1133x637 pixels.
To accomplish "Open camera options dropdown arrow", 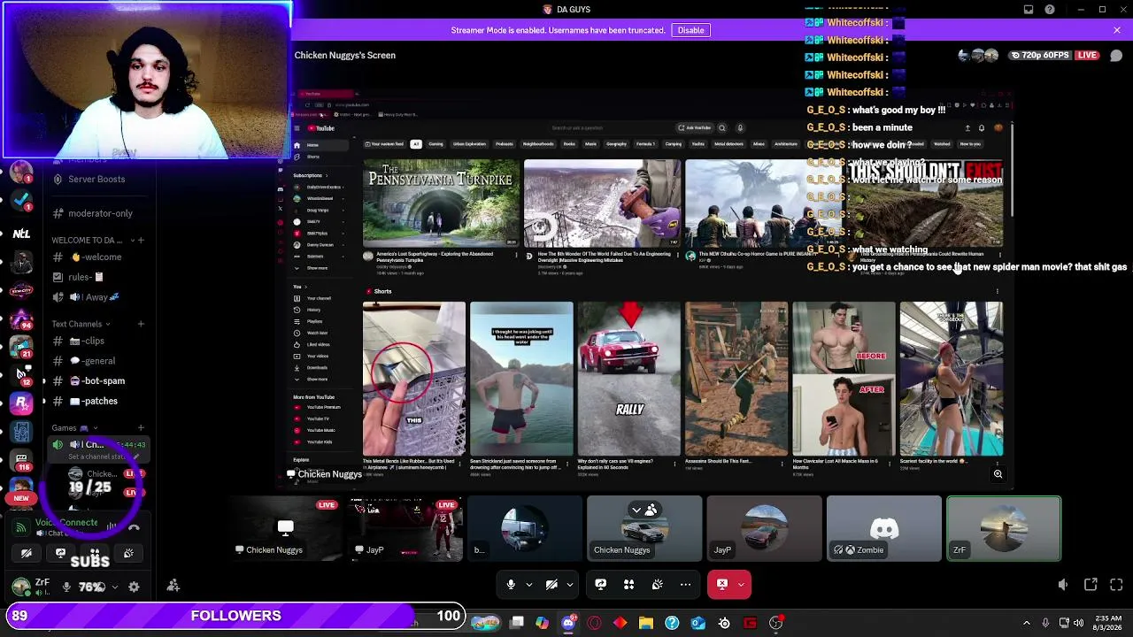I will pos(570,585).
